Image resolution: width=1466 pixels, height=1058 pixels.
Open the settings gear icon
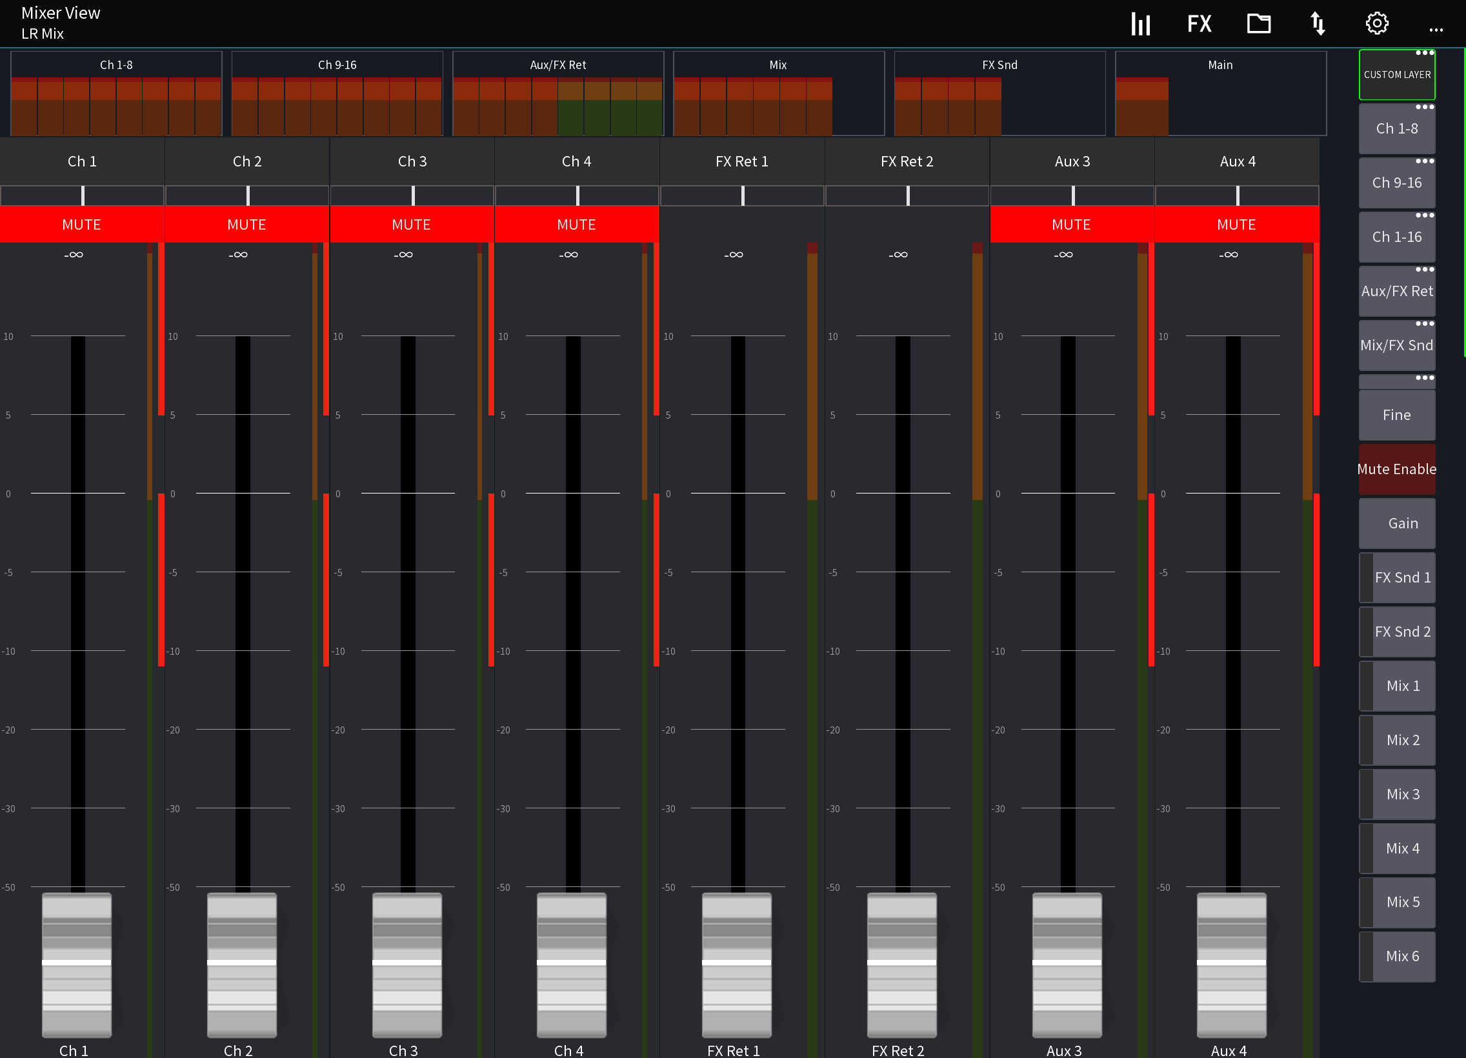pyautogui.click(x=1376, y=23)
